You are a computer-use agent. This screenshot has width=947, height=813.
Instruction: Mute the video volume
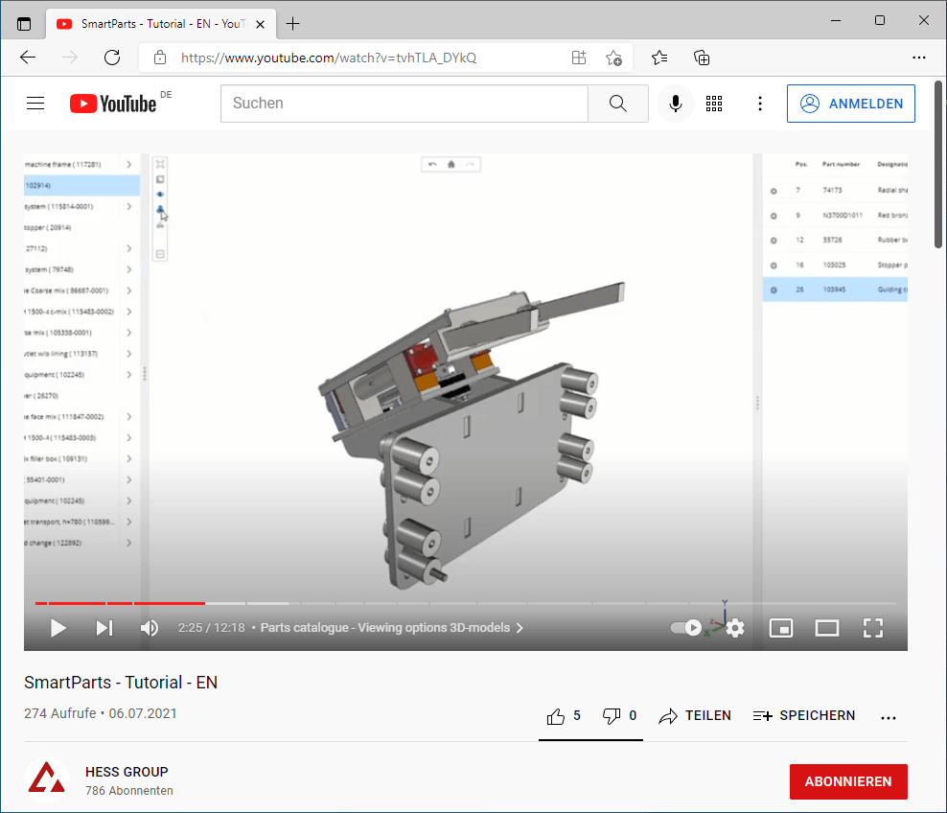pos(150,628)
